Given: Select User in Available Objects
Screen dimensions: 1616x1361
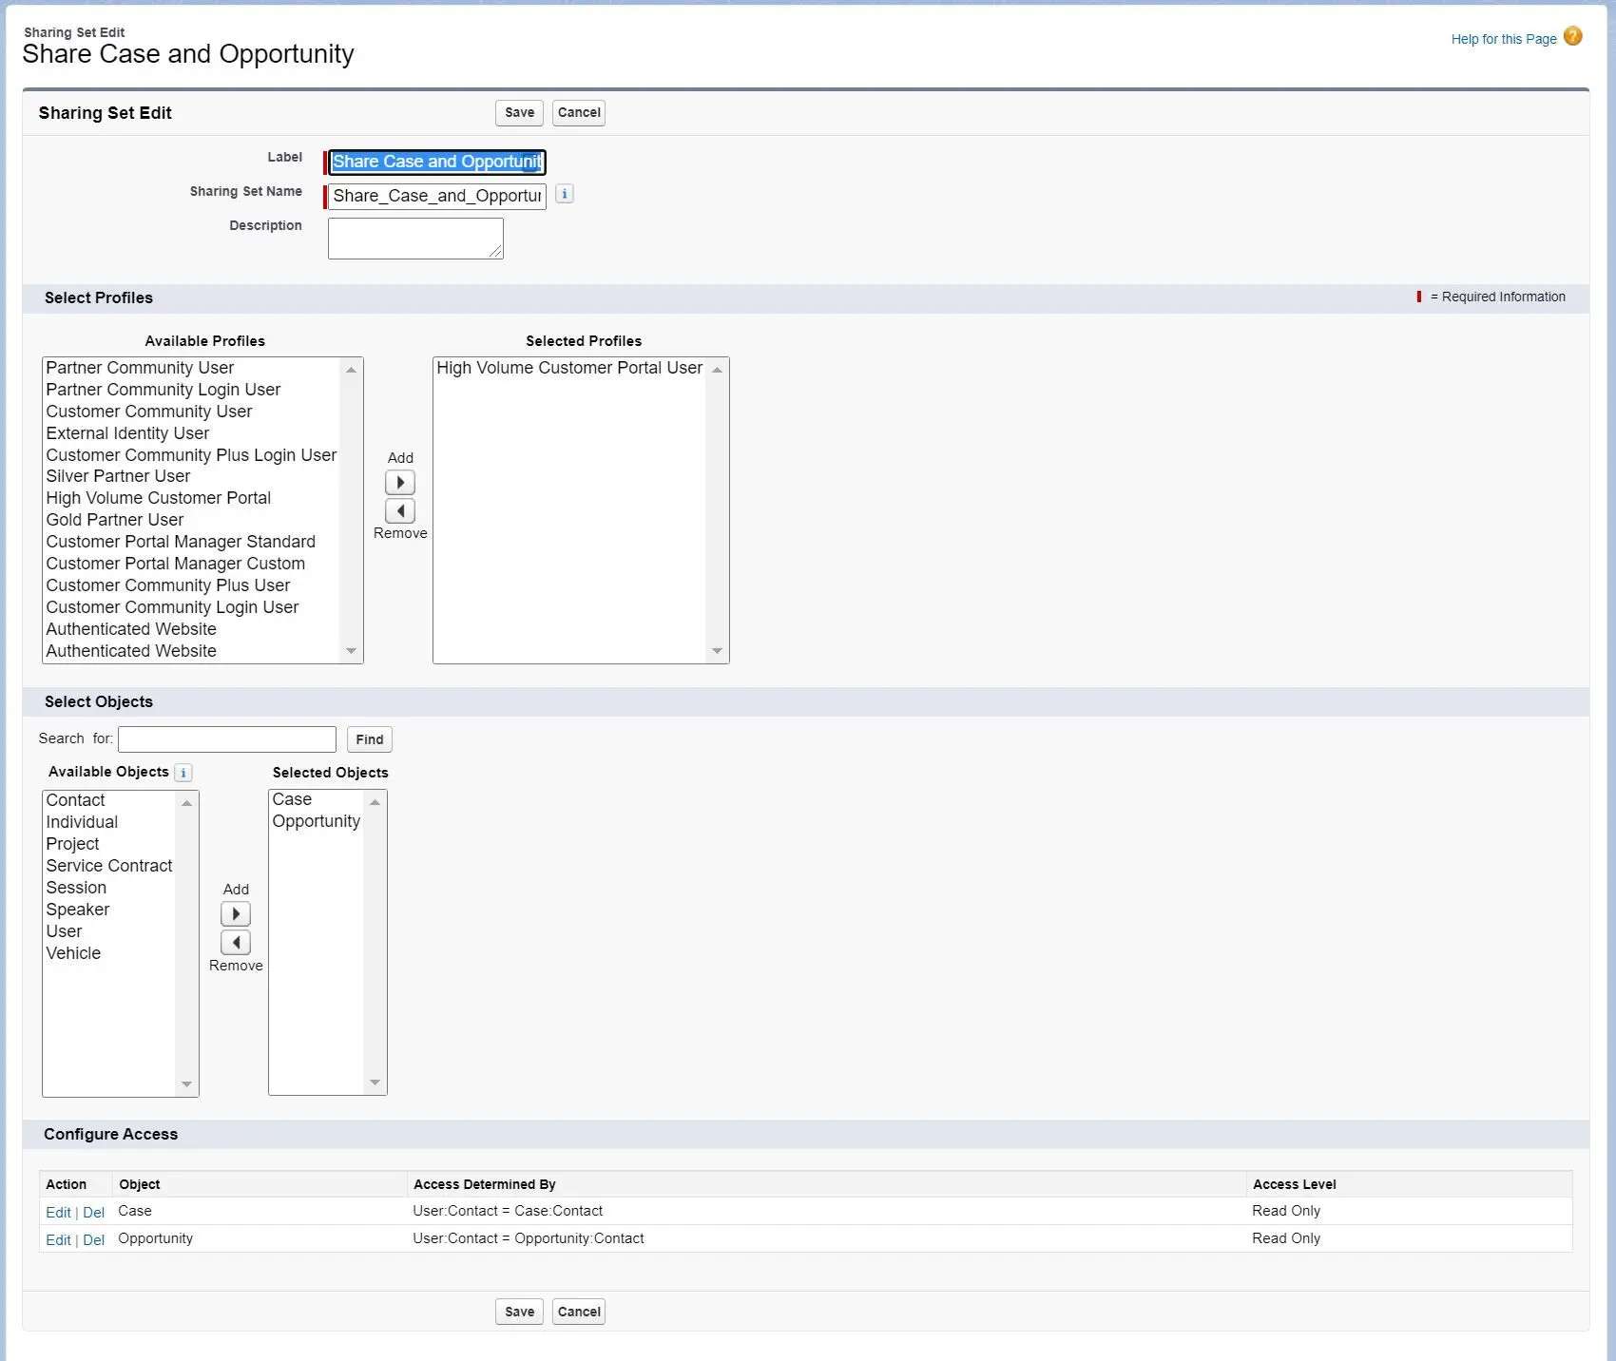Looking at the screenshot, I should click(x=109, y=931).
